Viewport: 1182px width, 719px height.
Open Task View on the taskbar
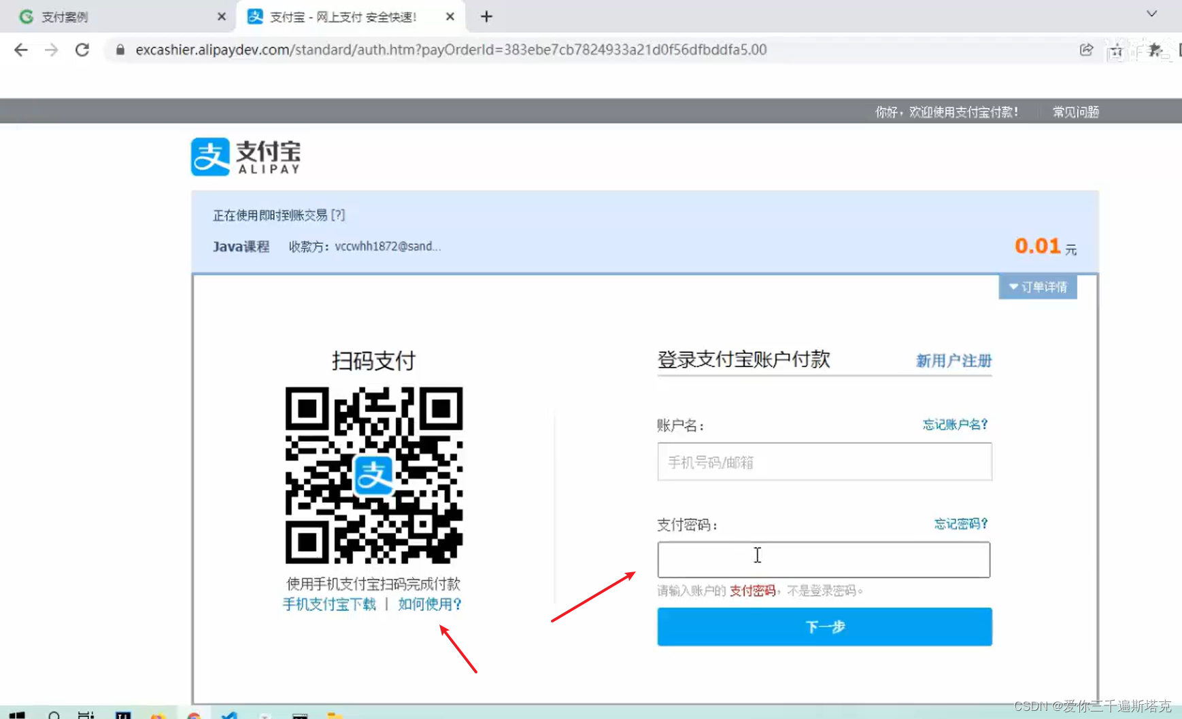tap(86, 715)
